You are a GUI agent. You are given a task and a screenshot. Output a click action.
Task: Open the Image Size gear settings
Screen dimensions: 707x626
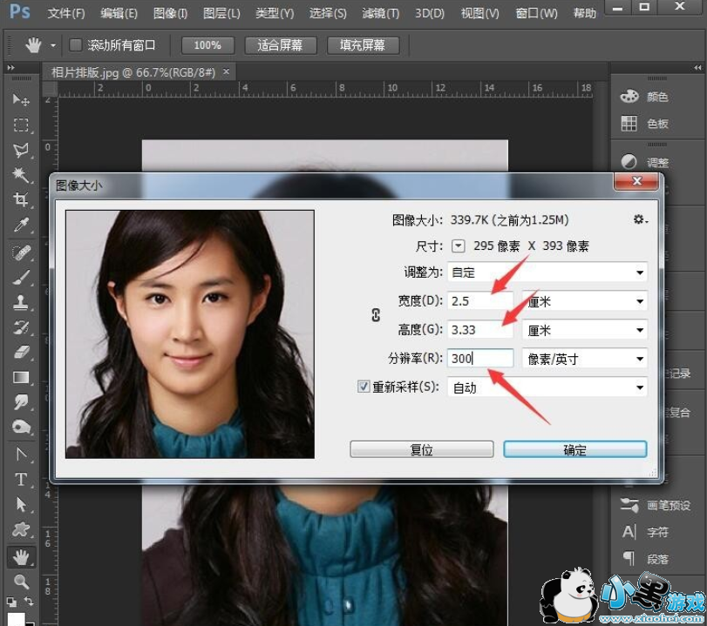641,220
